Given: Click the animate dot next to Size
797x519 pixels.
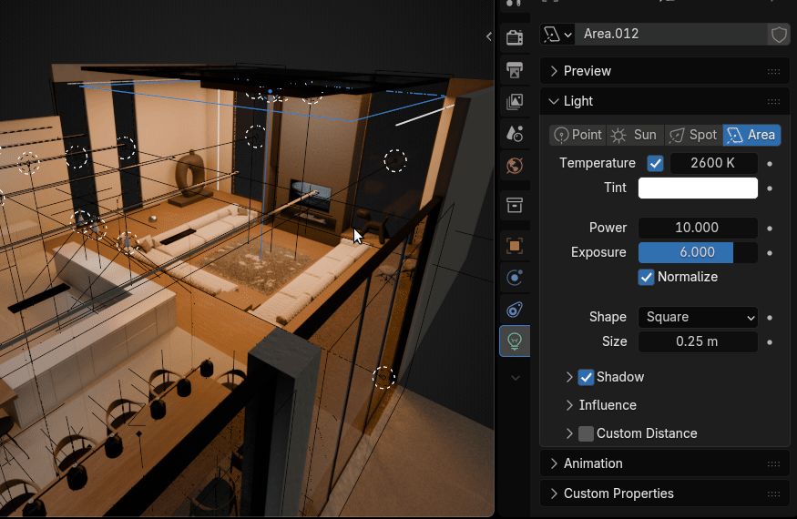Looking at the screenshot, I should pos(770,342).
